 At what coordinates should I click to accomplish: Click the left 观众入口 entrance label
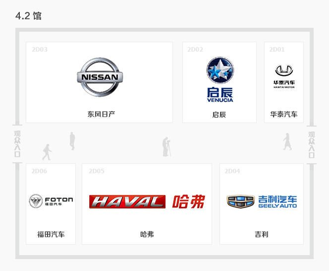click(17, 144)
